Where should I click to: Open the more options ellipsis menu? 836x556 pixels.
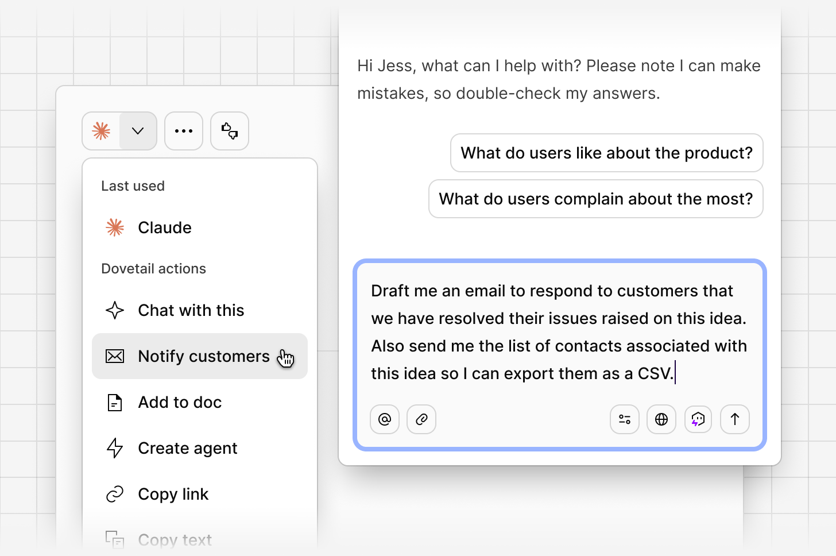point(184,131)
